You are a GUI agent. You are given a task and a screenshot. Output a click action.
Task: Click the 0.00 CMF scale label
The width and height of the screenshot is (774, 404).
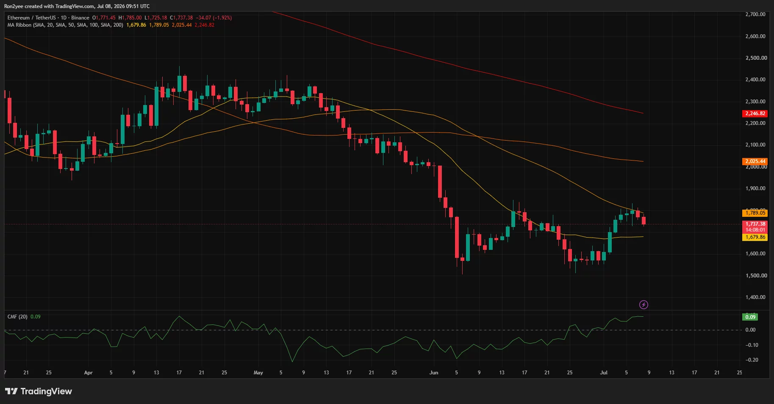(x=750, y=330)
